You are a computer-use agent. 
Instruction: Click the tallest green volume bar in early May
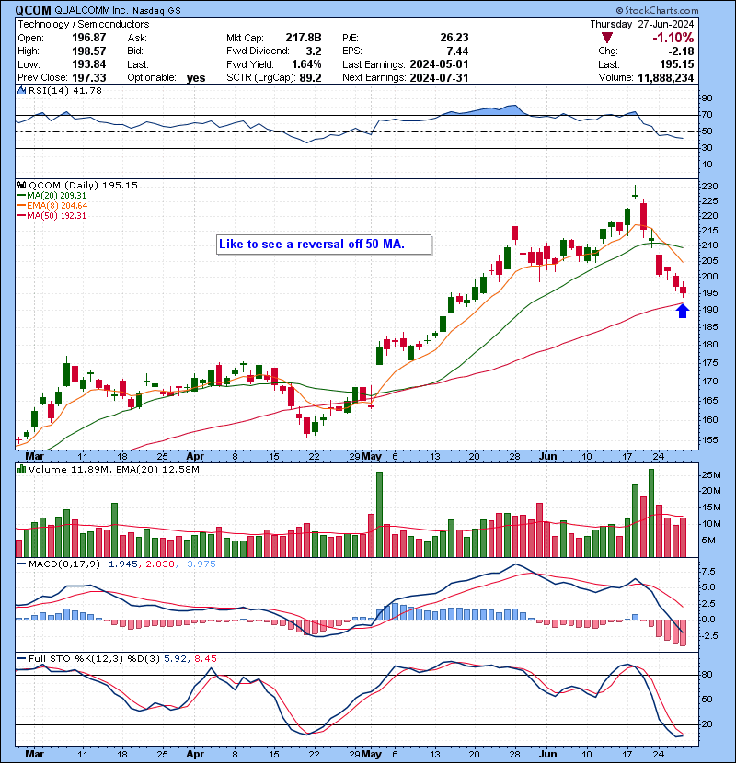[379, 515]
